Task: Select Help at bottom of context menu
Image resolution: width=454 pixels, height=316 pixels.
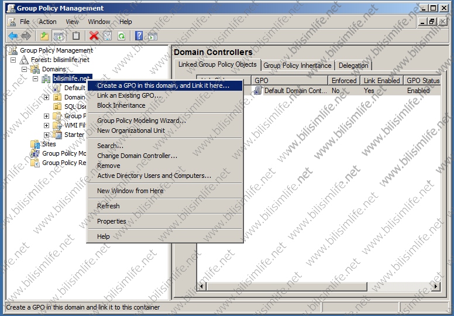Action: pos(165,236)
